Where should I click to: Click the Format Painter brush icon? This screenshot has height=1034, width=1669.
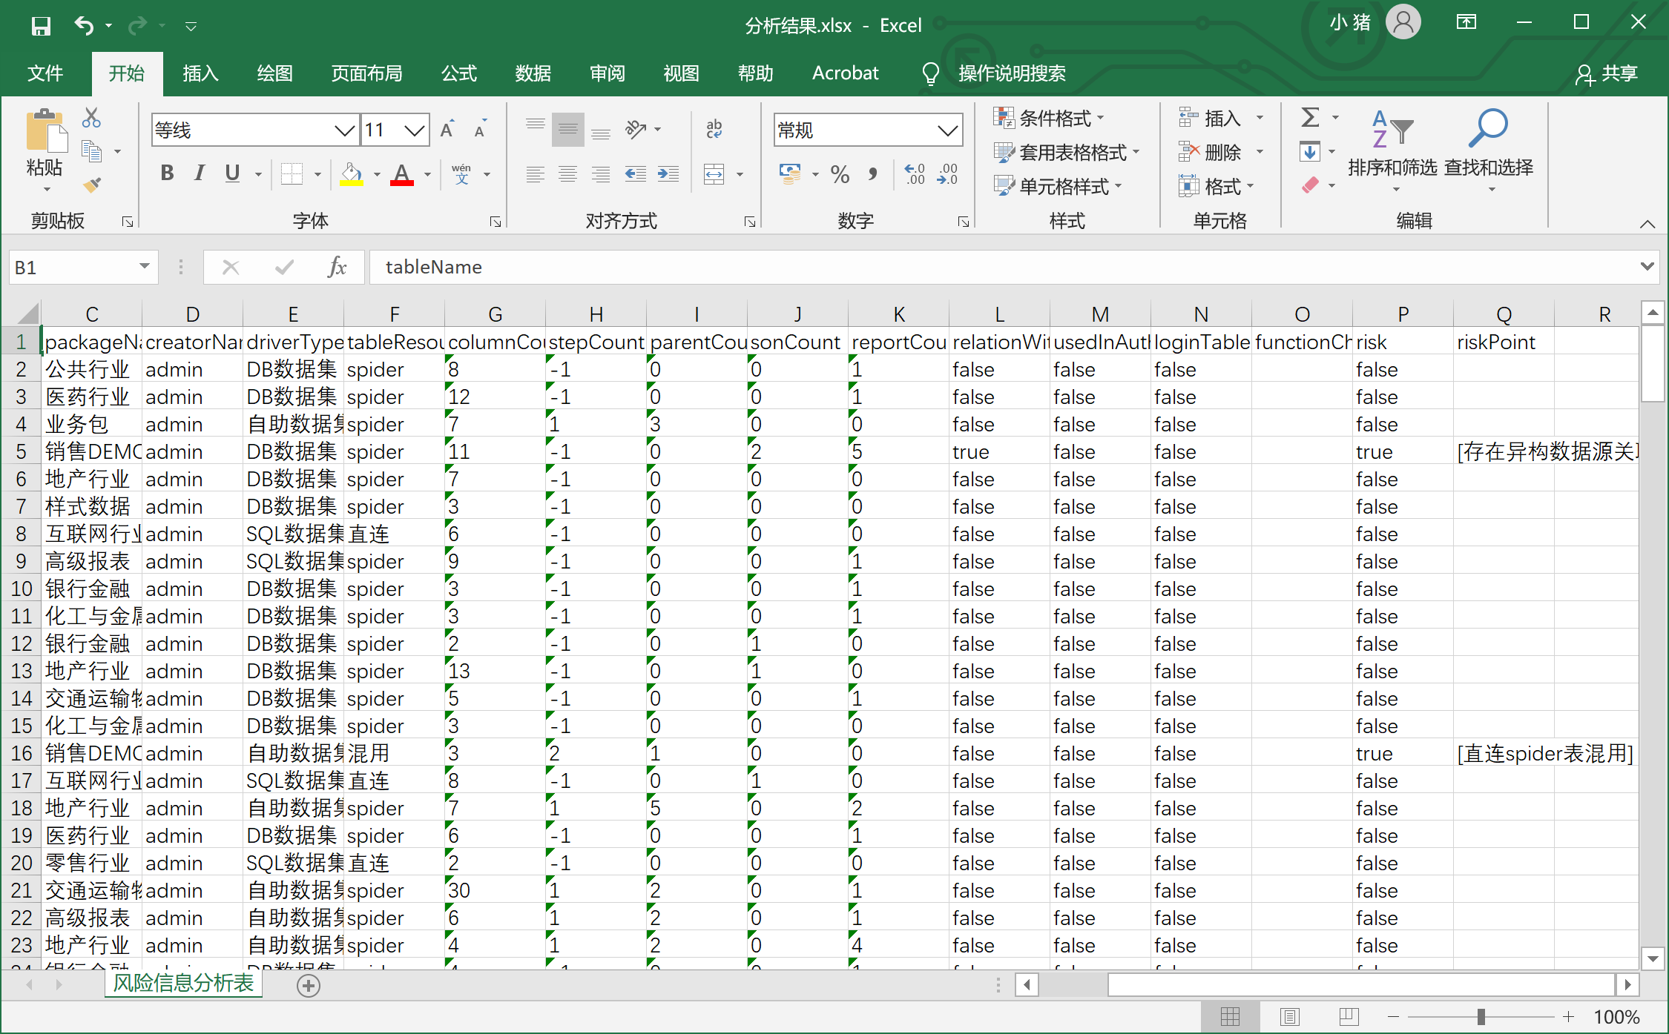click(92, 185)
